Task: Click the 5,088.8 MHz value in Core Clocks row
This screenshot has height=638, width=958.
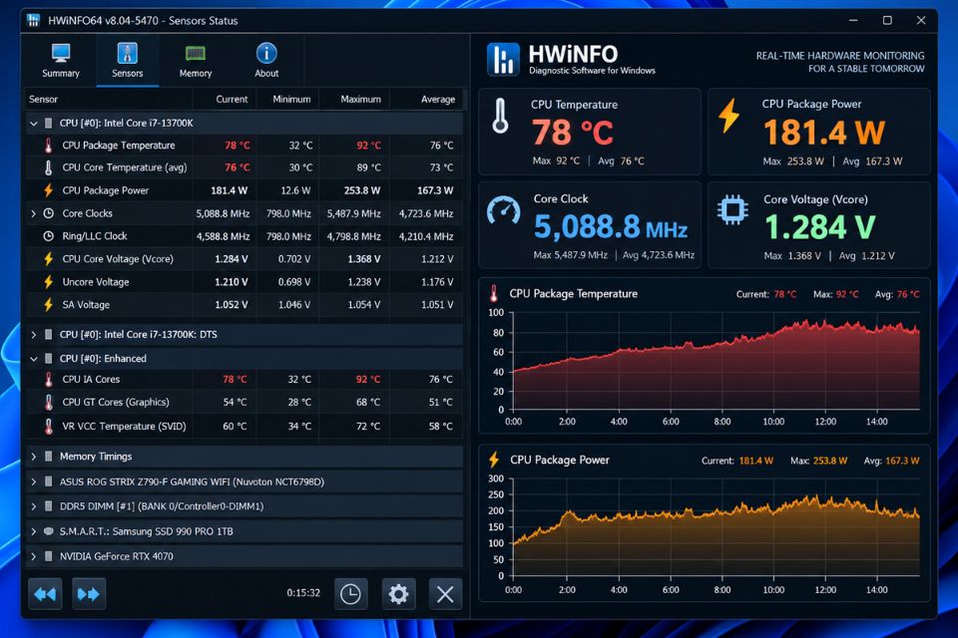Action: click(x=223, y=213)
